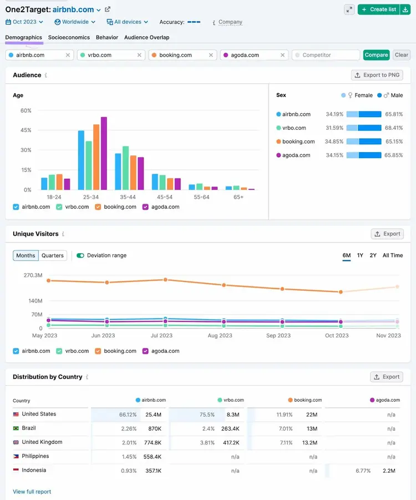Click the Competitor input field
The width and height of the screenshot is (416, 500).
[326, 55]
